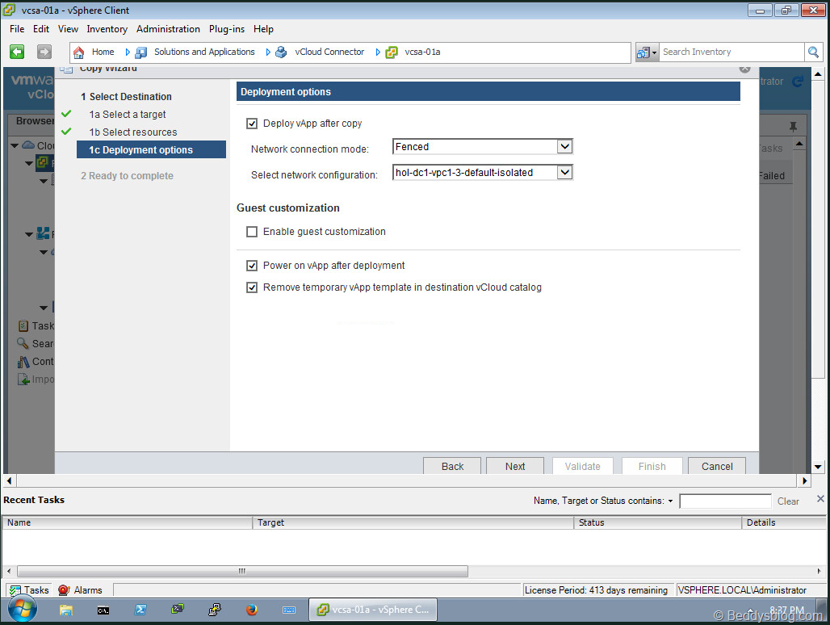Open the Network connection mode dropdown
Viewport: 830px width, 625px height.
click(x=565, y=146)
